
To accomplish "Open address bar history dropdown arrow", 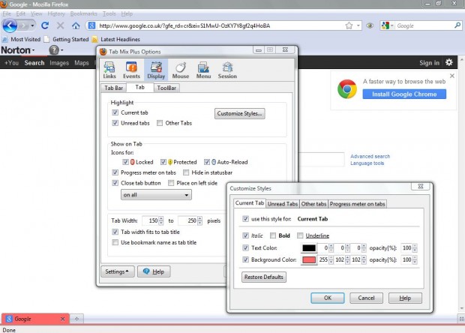I will (x=358, y=25).
